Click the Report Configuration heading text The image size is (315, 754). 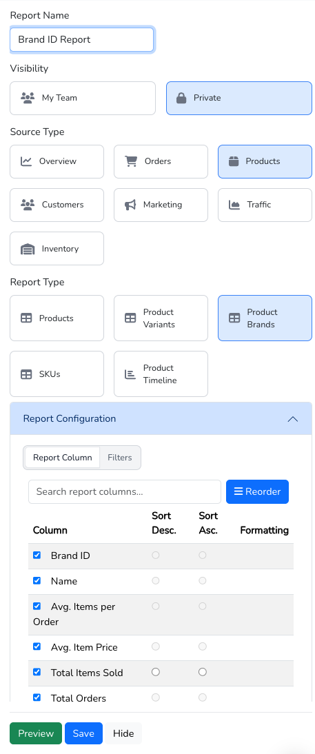click(69, 418)
